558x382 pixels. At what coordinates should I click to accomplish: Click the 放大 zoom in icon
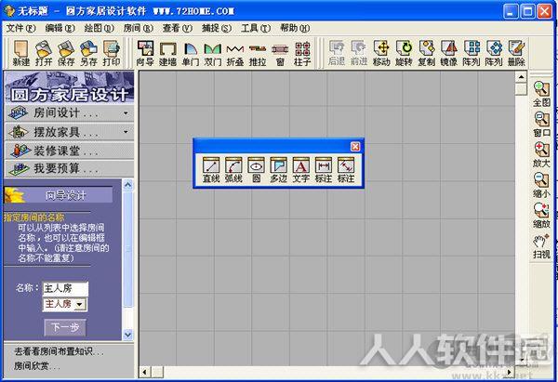coord(541,154)
